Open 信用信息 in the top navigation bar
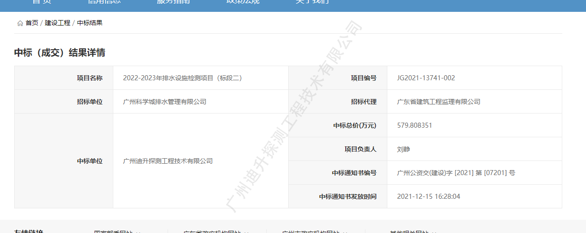586x233 pixels. coord(104,1)
